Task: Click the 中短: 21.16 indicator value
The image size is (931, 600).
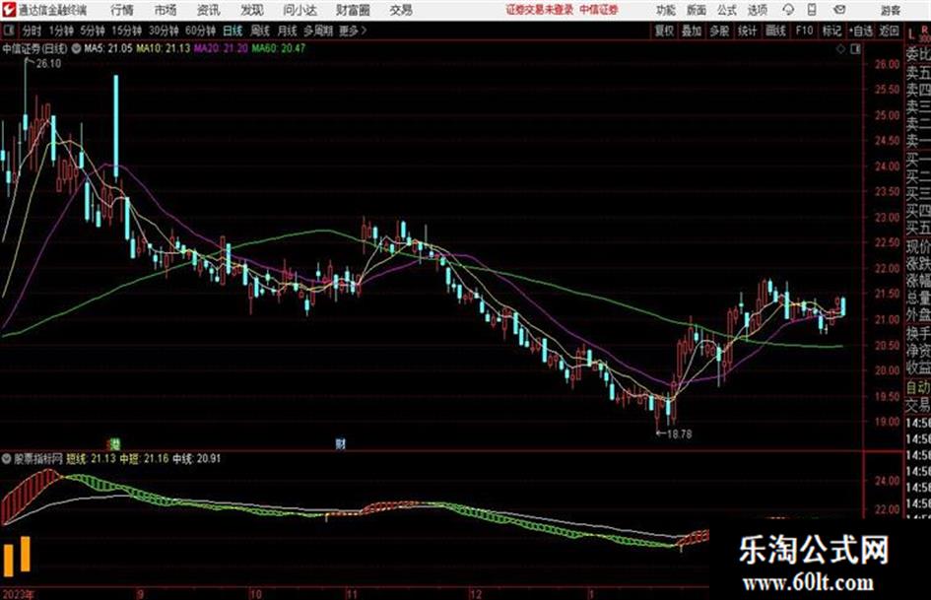Action: pos(144,458)
